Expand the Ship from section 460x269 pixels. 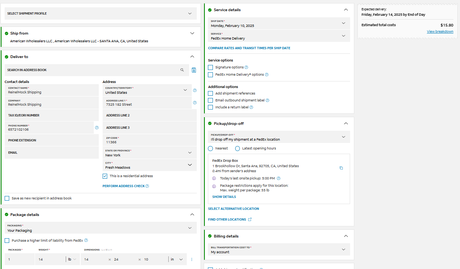192,33
